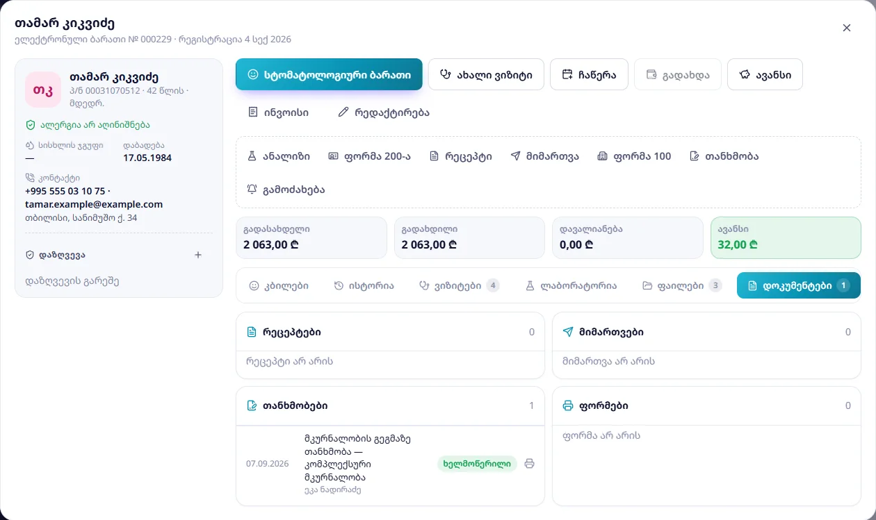The height and width of the screenshot is (520, 876).
Task: Create a new რეცეპტი prescription
Action: 461,156
